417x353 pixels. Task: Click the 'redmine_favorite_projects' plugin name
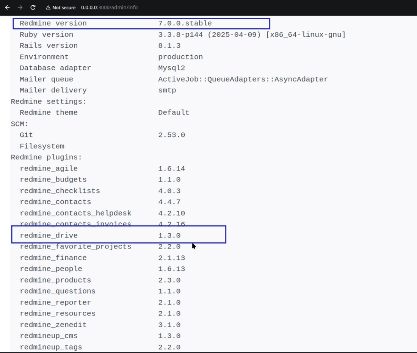tap(75, 247)
